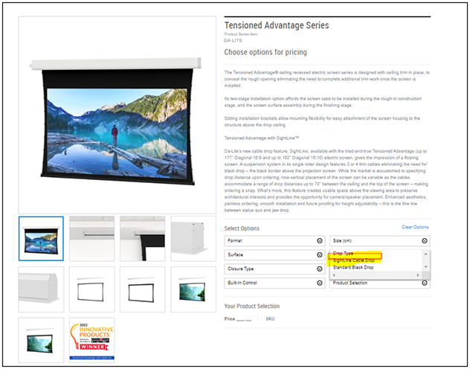The width and height of the screenshot is (470, 369).
Task: View the white housing side profile thumbnail
Action: pos(41,289)
